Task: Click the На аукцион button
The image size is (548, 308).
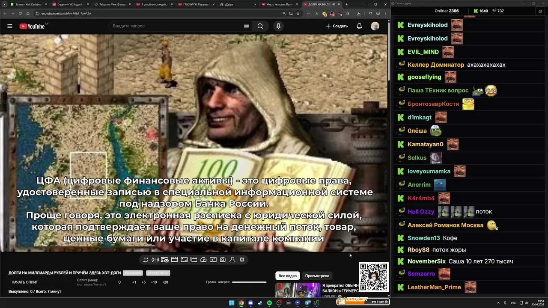Action: click(133, 273)
